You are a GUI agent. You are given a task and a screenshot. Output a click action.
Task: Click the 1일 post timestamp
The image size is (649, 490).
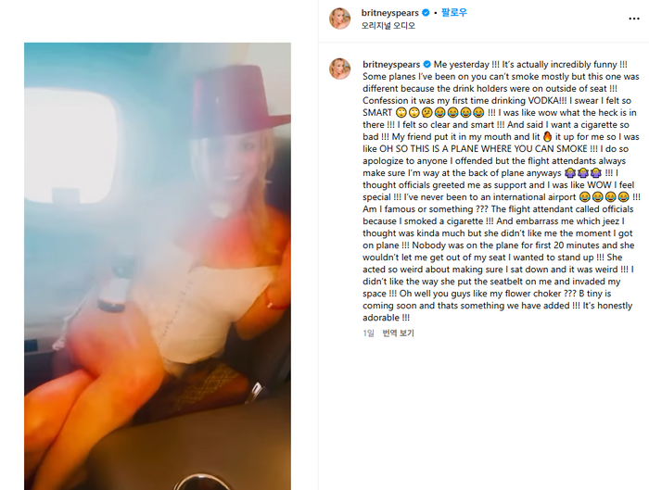(x=368, y=333)
